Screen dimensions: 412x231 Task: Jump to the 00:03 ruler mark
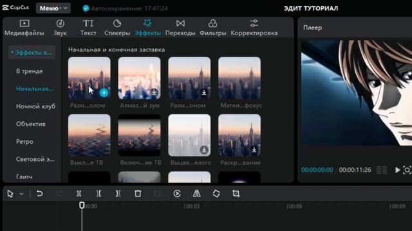[192, 207]
